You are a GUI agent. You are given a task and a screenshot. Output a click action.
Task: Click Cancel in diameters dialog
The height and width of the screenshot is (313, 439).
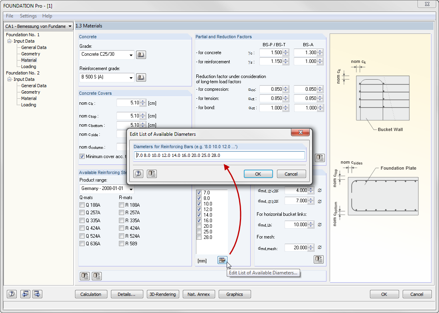tap(291, 174)
